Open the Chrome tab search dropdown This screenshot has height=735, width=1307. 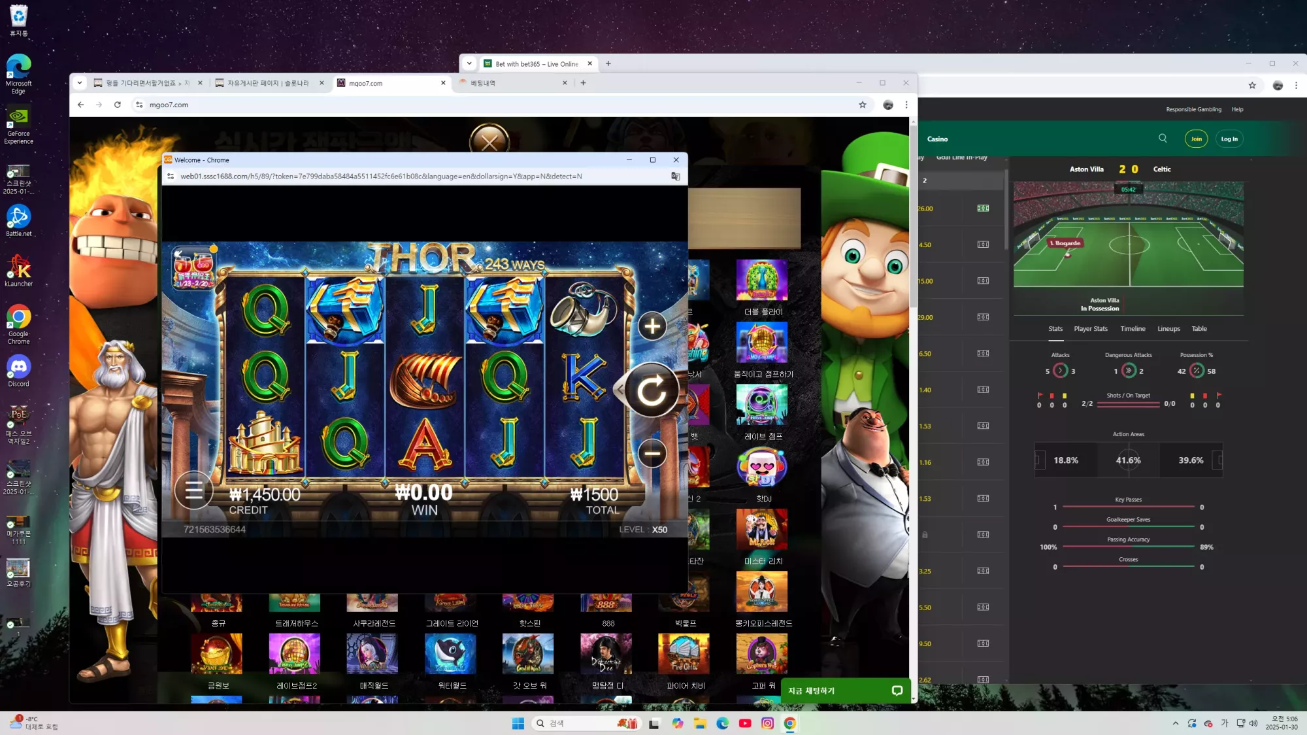tap(80, 83)
